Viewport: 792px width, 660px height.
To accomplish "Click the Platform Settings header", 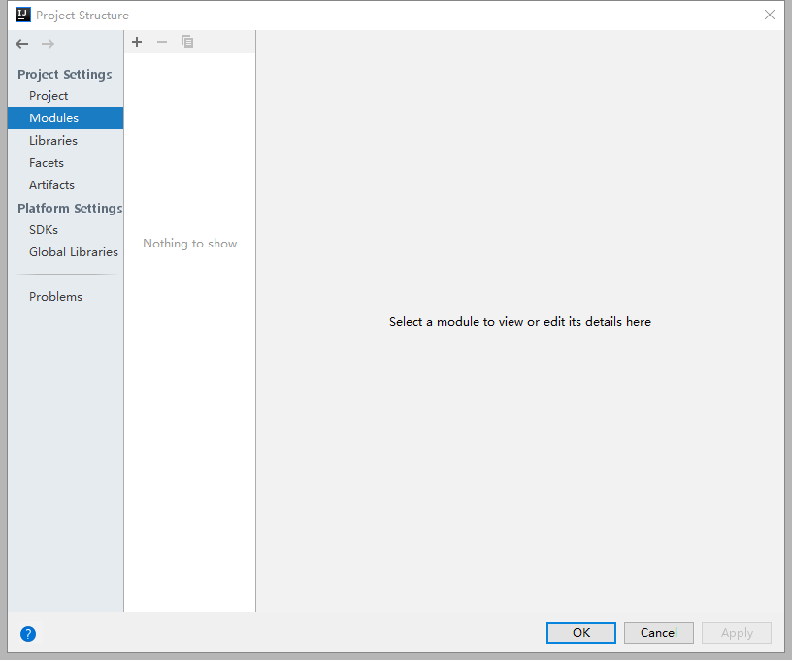I will [69, 208].
